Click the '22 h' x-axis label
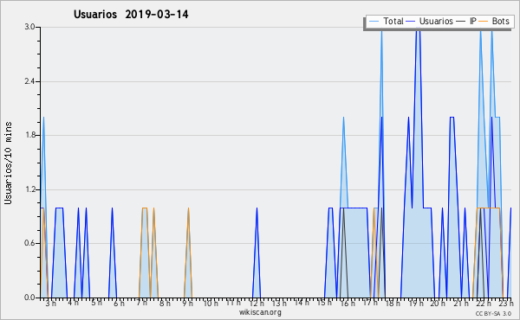The image size is (520, 320). (484, 304)
